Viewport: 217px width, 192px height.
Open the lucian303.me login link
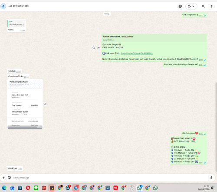point(137,53)
